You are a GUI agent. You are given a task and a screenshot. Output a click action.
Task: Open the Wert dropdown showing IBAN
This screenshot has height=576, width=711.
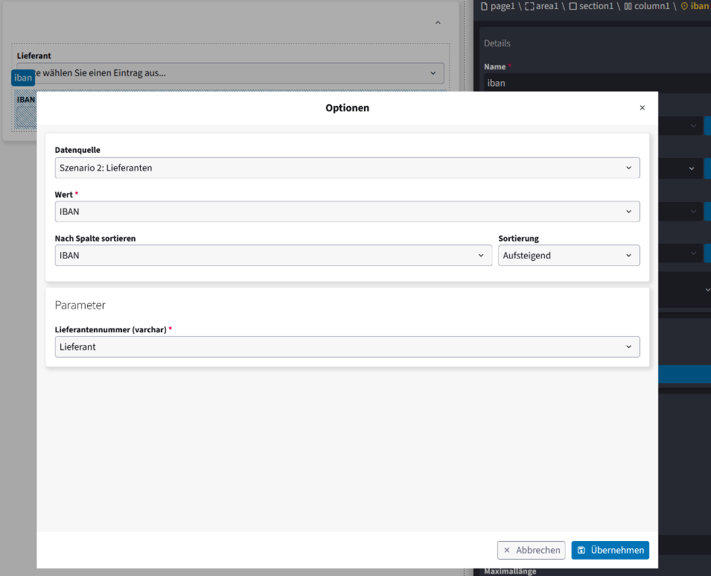tap(348, 212)
